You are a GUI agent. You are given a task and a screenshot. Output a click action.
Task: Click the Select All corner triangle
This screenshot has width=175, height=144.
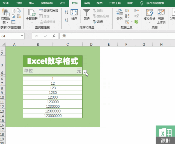(3, 44)
